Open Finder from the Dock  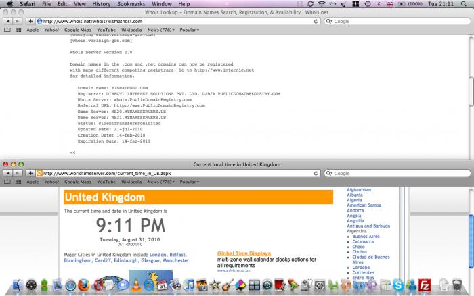[x=18, y=285]
